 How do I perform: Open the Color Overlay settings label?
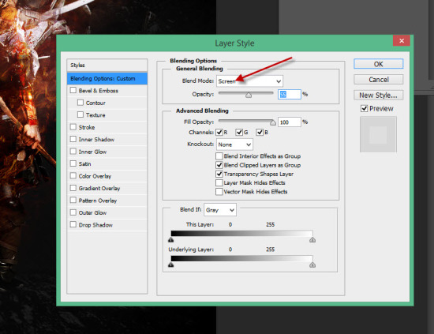point(95,176)
